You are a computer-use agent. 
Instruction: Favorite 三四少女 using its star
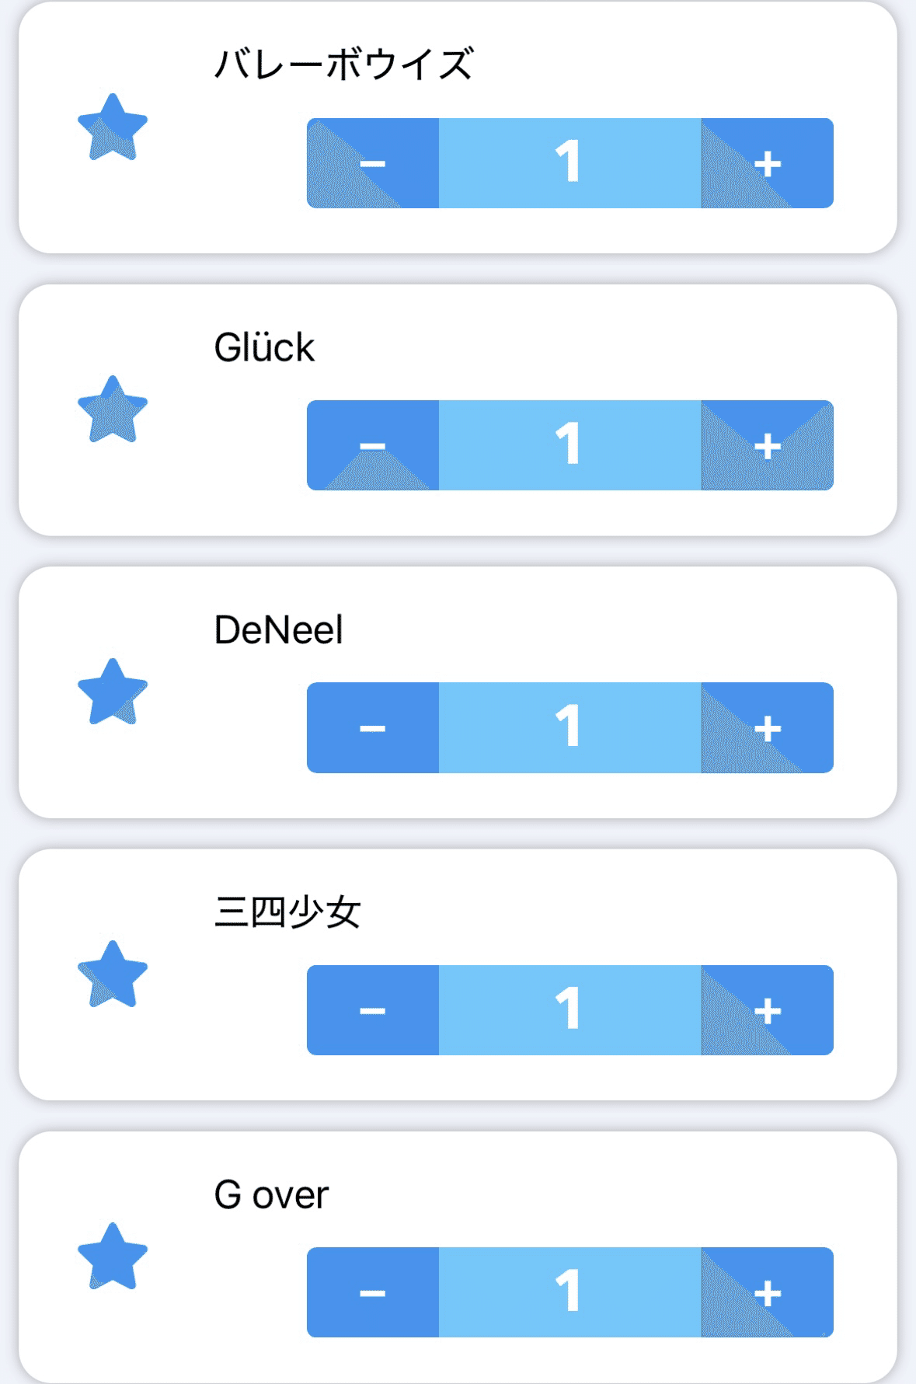coord(113,974)
